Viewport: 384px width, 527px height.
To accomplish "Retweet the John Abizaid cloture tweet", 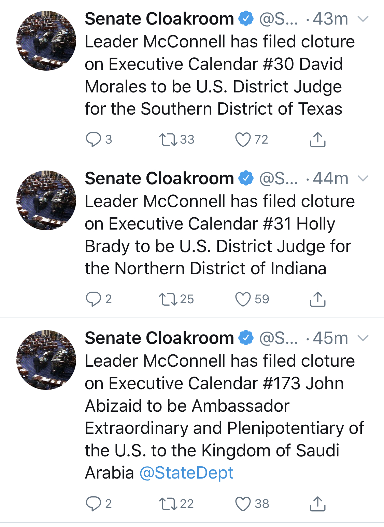I will pos(168,504).
